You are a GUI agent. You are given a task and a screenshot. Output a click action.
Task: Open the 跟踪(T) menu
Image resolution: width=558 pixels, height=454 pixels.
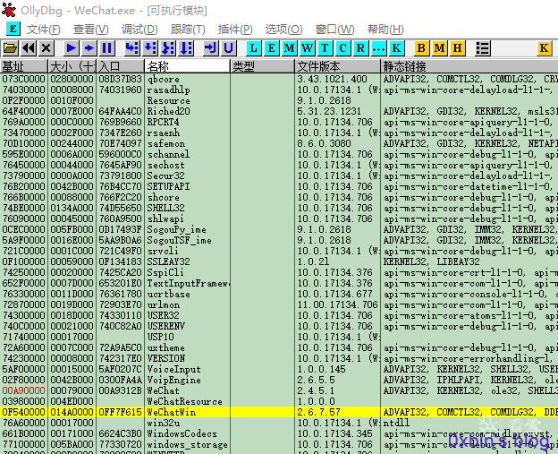point(188,30)
